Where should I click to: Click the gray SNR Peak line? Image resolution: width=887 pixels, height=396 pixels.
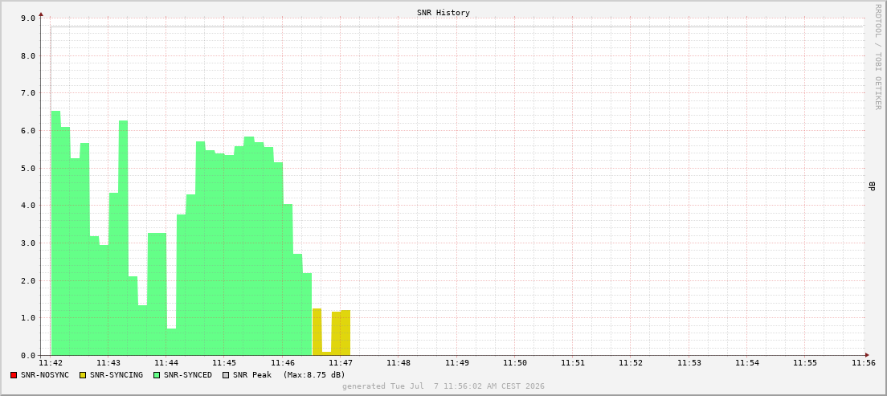(457, 27)
